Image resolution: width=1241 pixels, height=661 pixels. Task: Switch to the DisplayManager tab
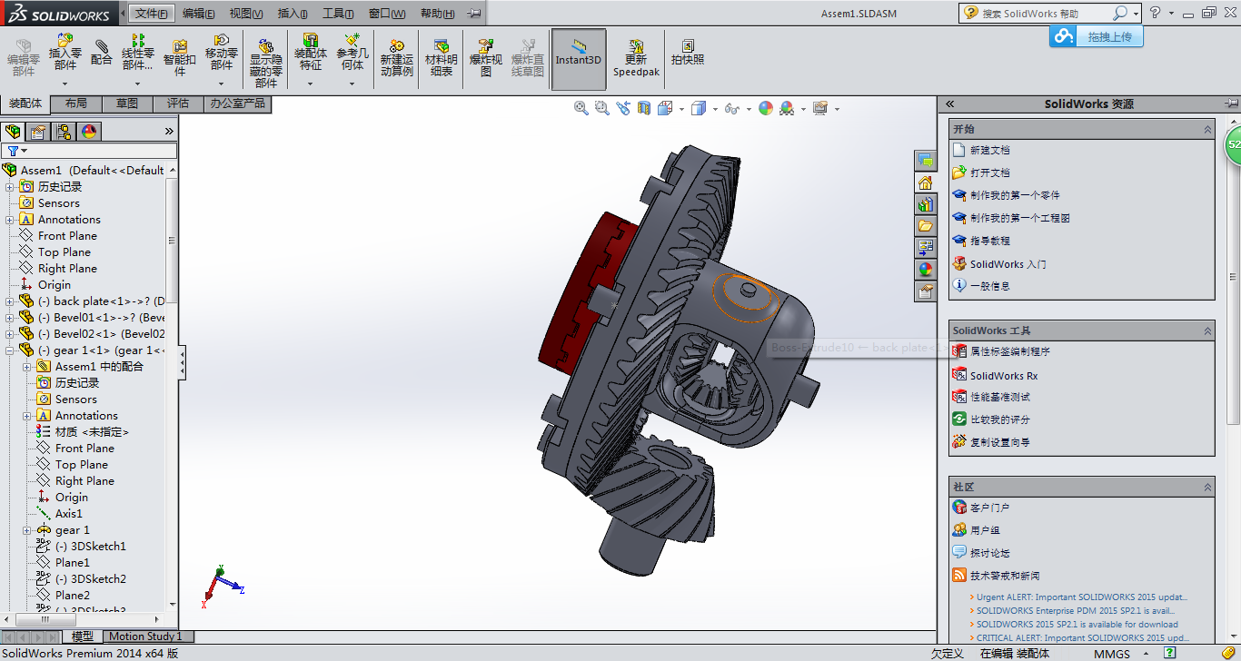coord(88,132)
